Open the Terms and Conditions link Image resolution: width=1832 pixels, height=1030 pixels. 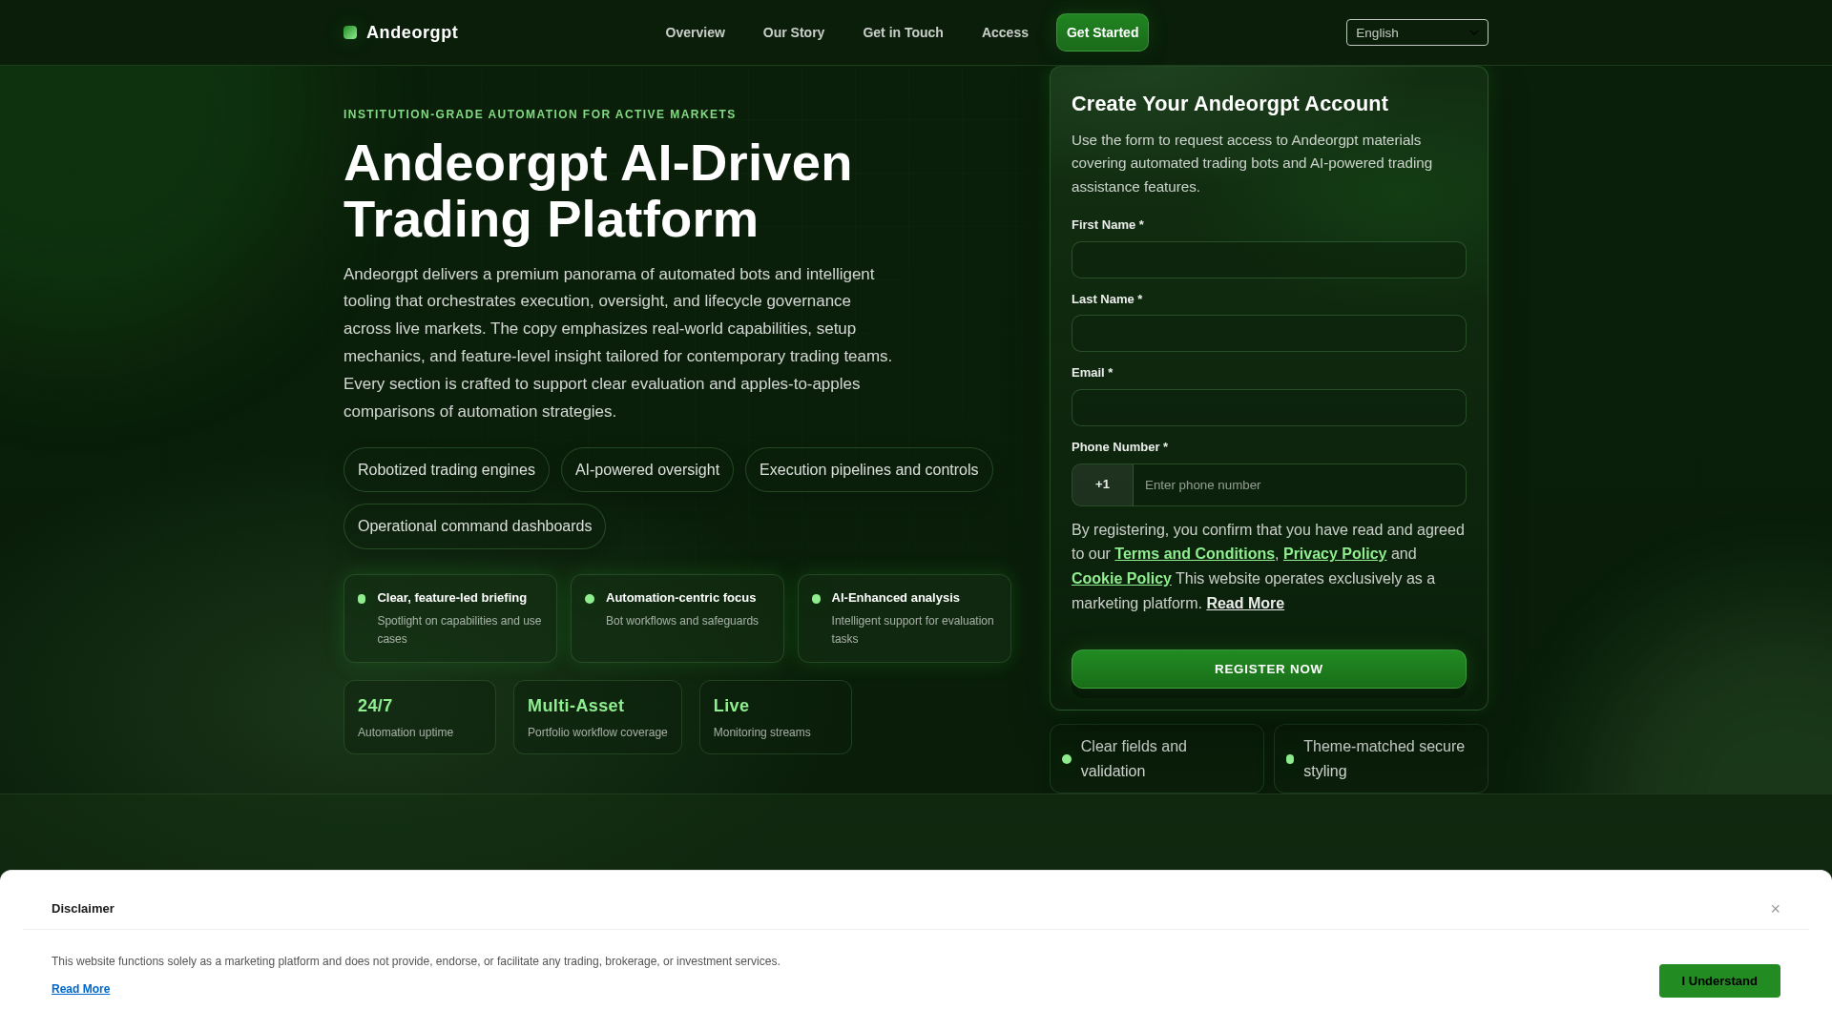tap(1195, 554)
